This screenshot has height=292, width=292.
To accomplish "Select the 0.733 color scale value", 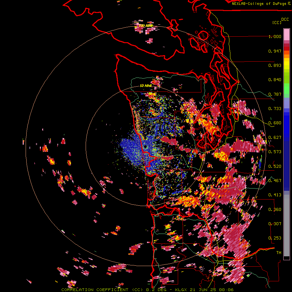I will (275, 109).
